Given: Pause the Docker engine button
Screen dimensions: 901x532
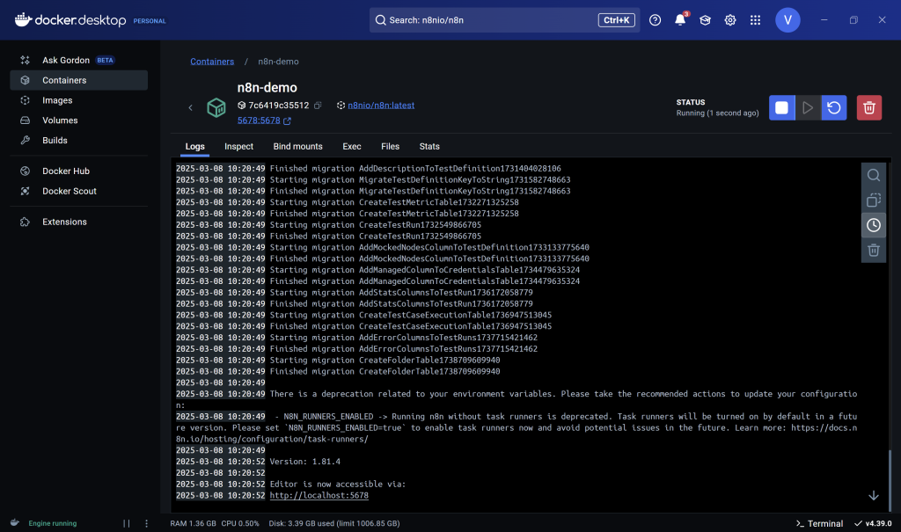Looking at the screenshot, I should tap(127, 523).
